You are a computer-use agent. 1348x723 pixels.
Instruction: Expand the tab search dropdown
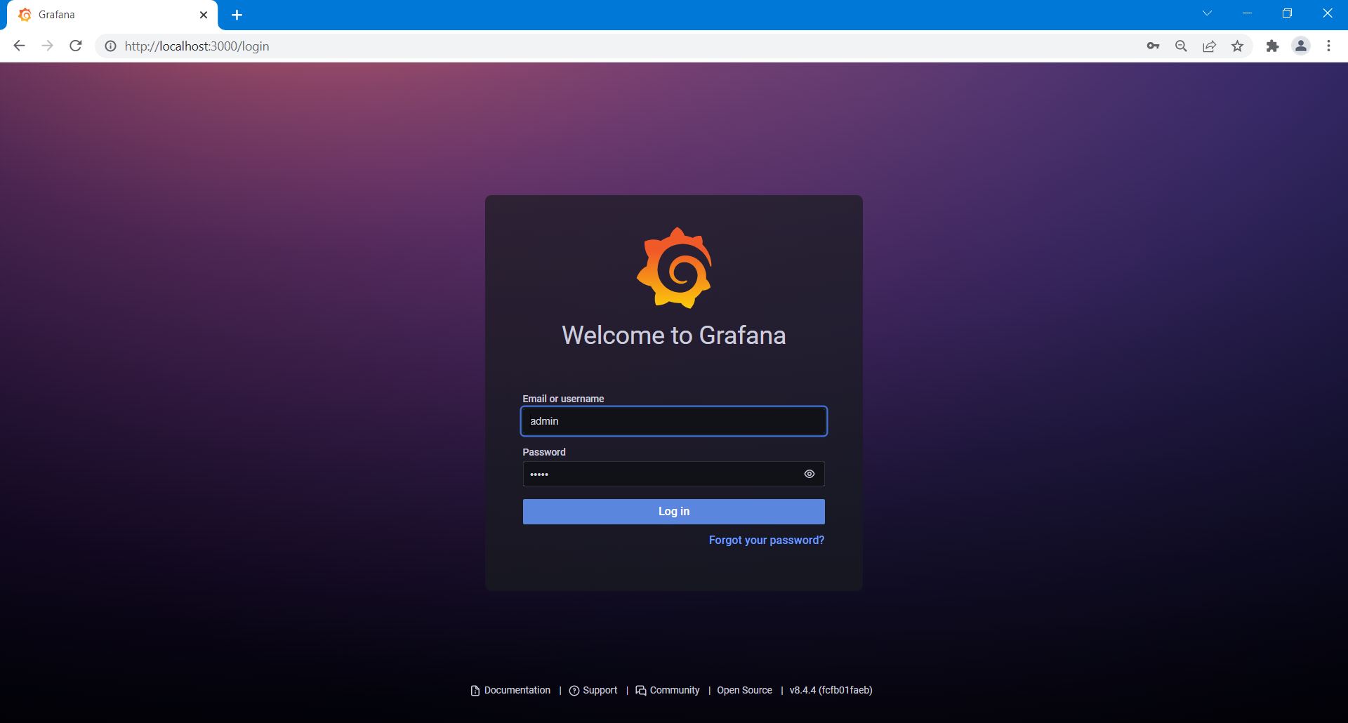click(x=1207, y=13)
